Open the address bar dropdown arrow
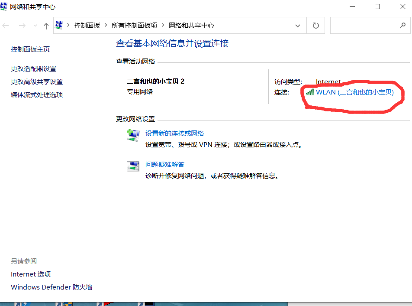Image resolution: width=412 pixels, height=306 pixels. [x=298, y=25]
